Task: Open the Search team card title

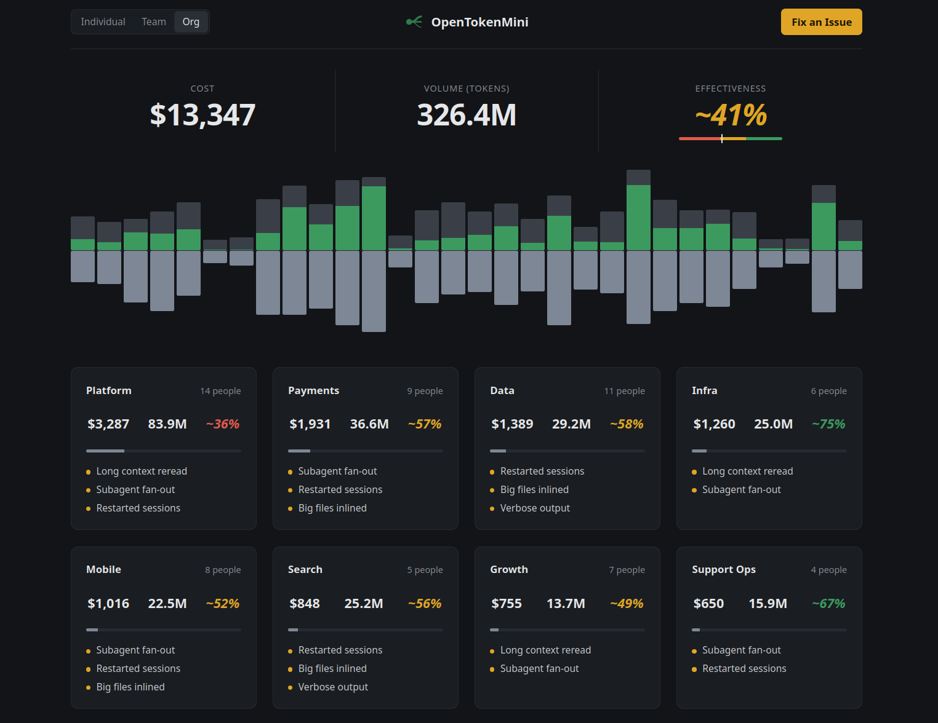Action: (305, 569)
